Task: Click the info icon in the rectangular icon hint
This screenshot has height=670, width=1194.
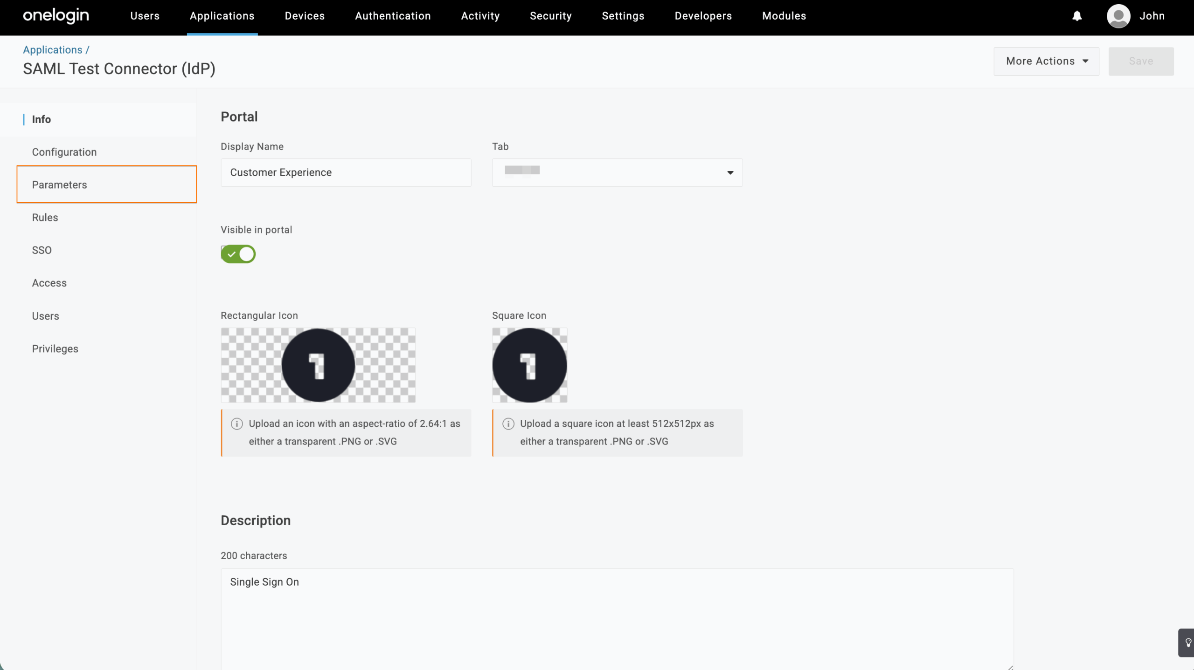Action: [x=237, y=424]
